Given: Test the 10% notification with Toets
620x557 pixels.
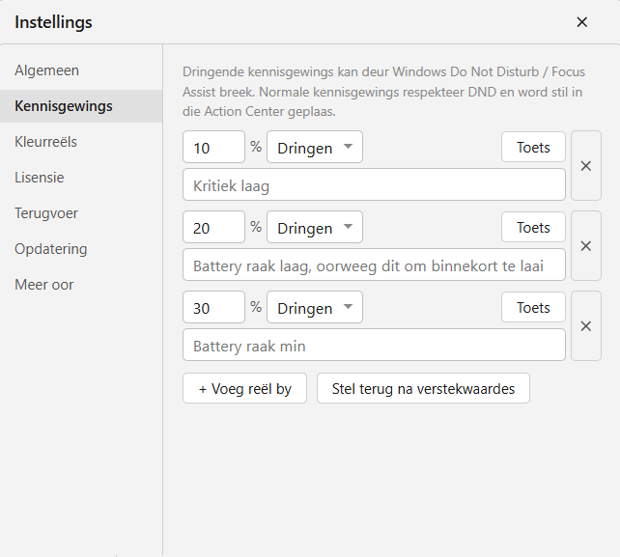Looking at the screenshot, I should click(x=533, y=147).
